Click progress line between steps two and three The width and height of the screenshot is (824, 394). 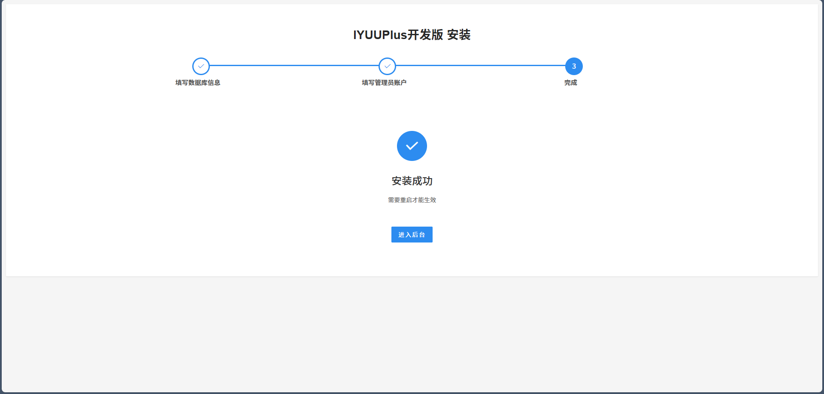[481, 66]
